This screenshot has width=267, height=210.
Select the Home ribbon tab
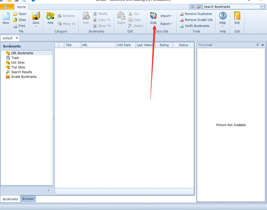click(x=22, y=7)
